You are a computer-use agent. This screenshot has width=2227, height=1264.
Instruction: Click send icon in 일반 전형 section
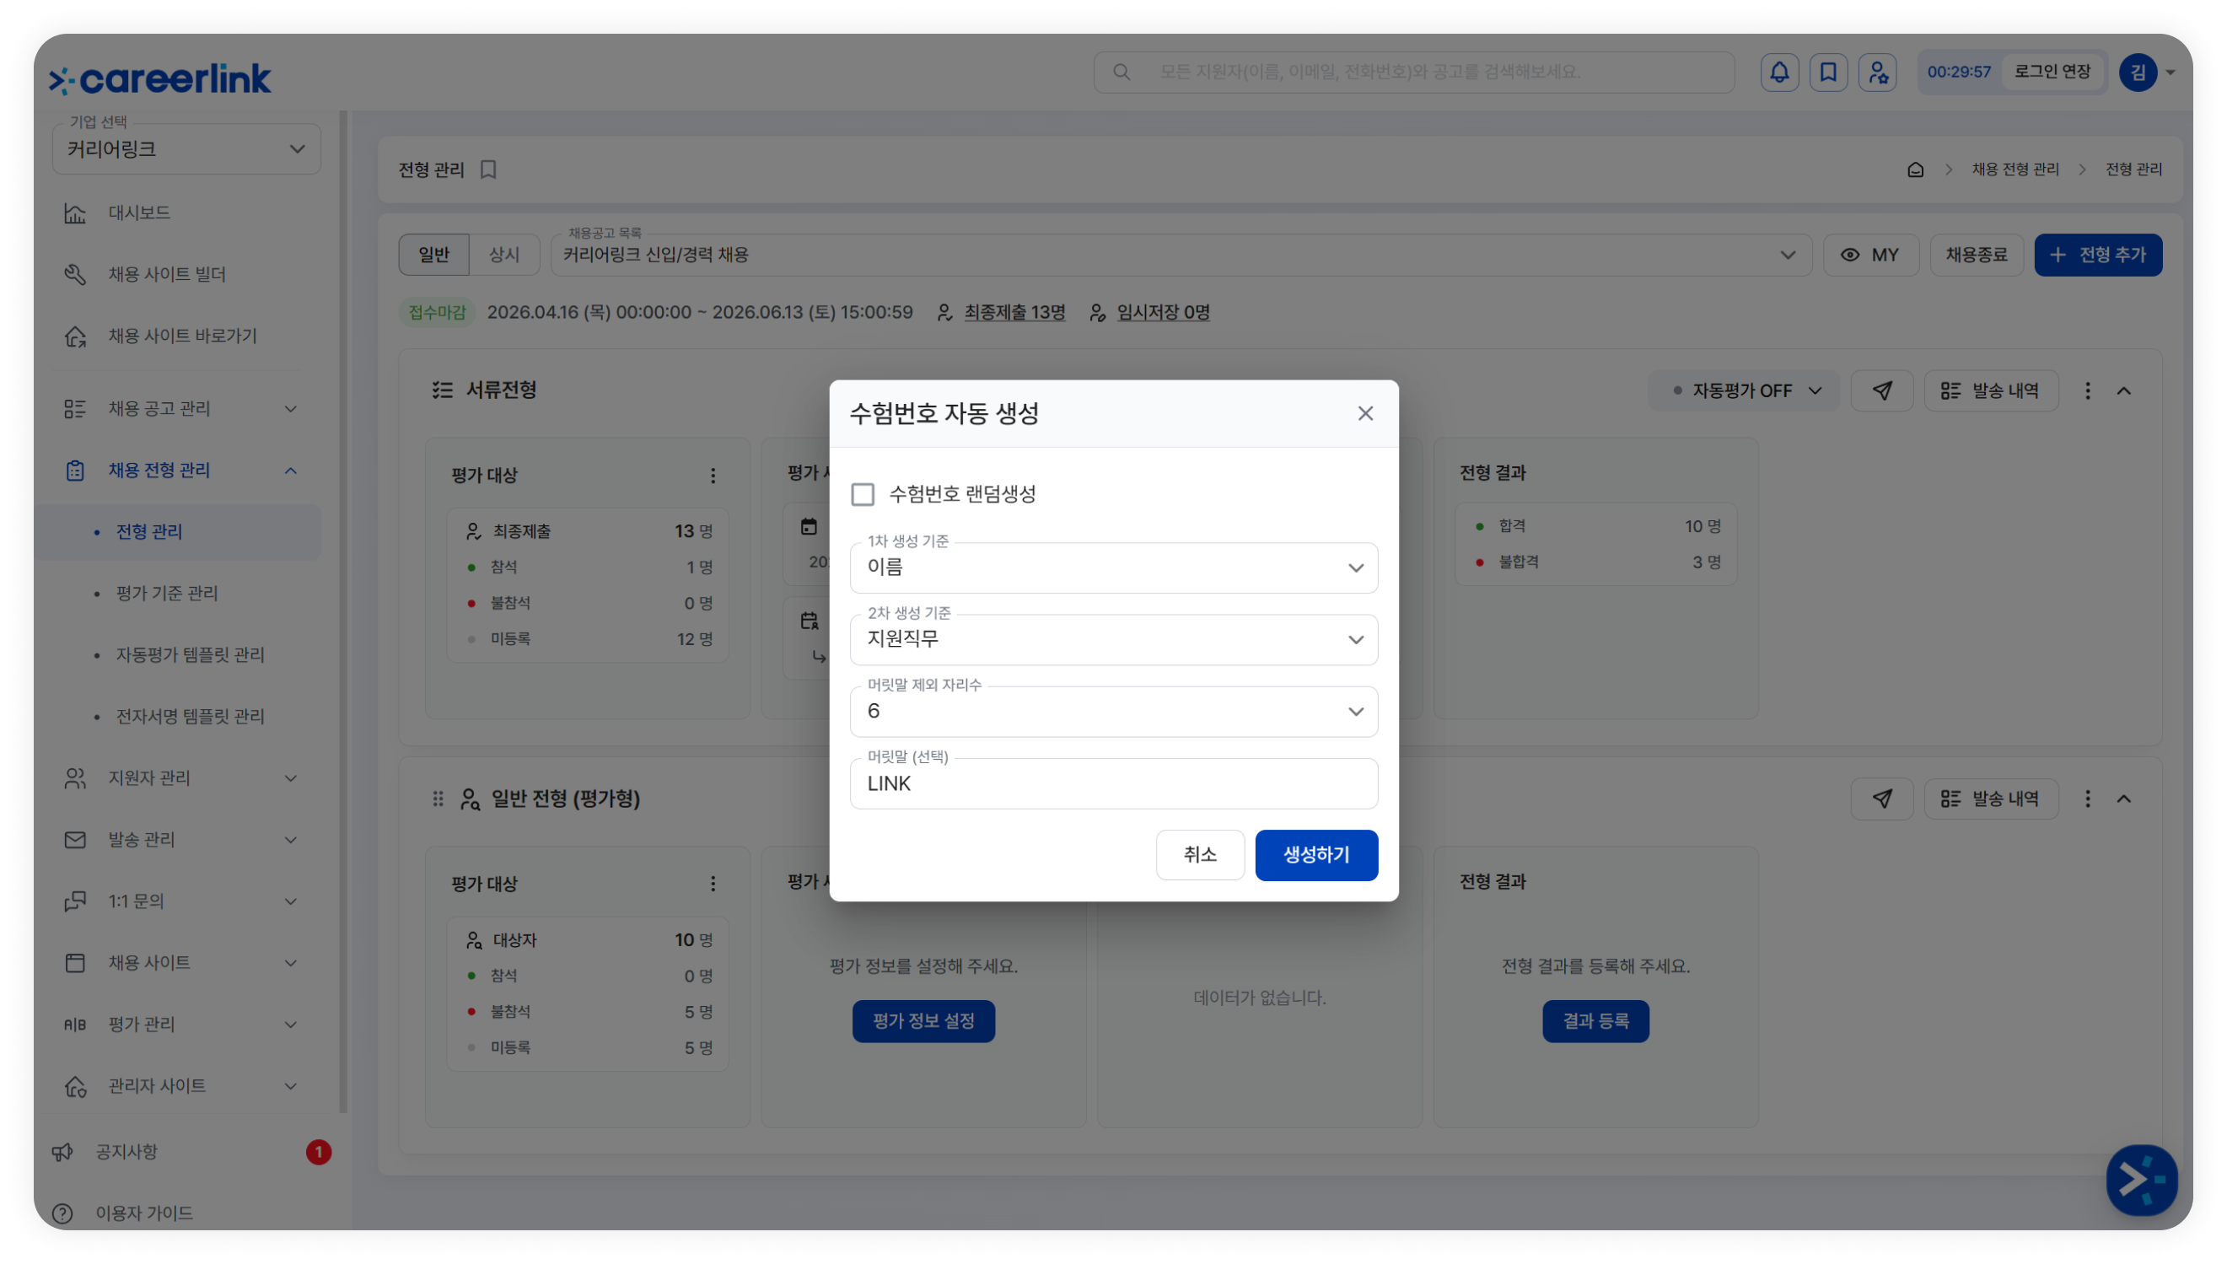[x=1881, y=799]
